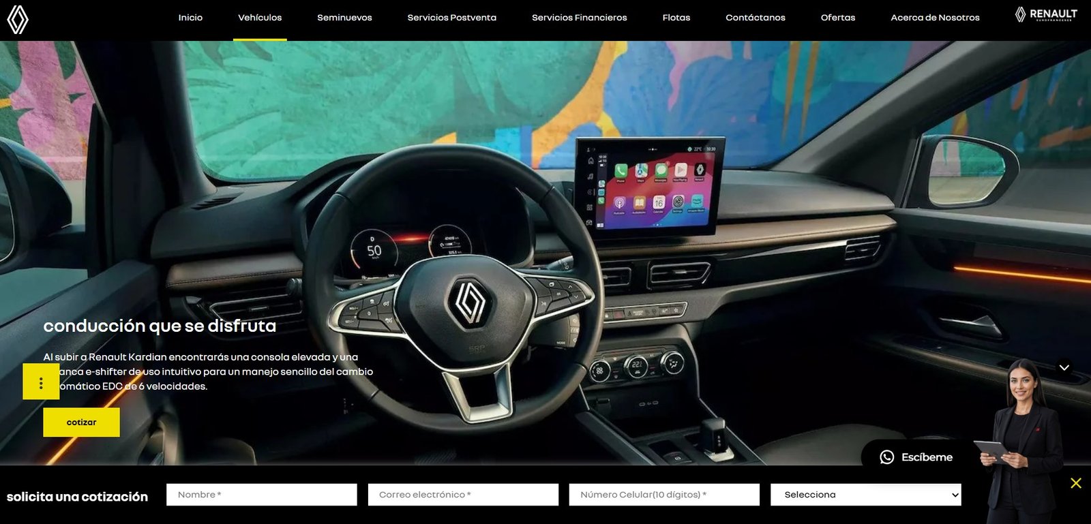
Task: Focus the Correo electrónico field
Action: [x=463, y=495]
